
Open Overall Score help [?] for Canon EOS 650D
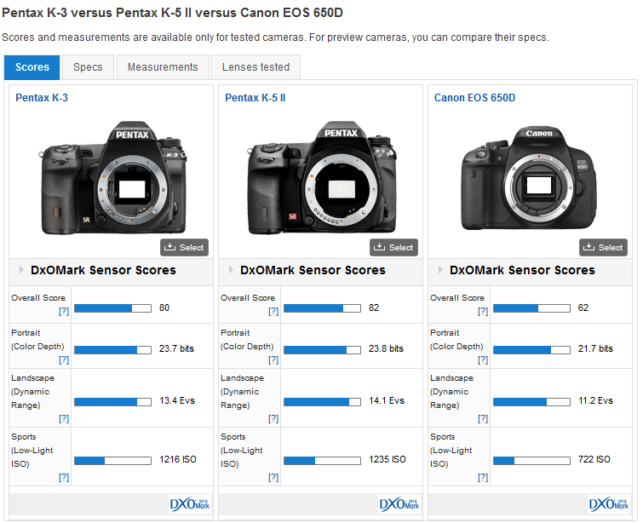tap(483, 312)
